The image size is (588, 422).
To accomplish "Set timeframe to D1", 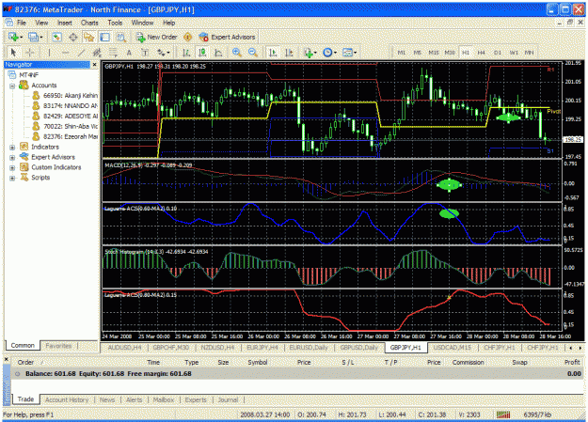I will pyautogui.click(x=498, y=53).
